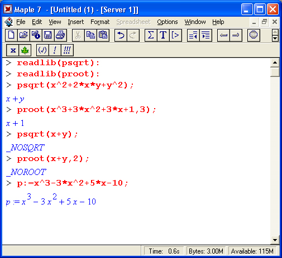
Task: Copy selection with the Copy icon
Action: click(x=90, y=35)
